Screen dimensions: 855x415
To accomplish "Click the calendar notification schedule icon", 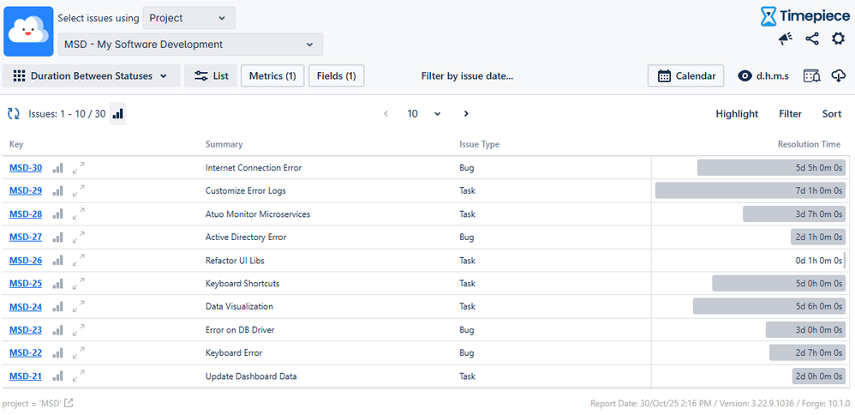I will [x=812, y=76].
